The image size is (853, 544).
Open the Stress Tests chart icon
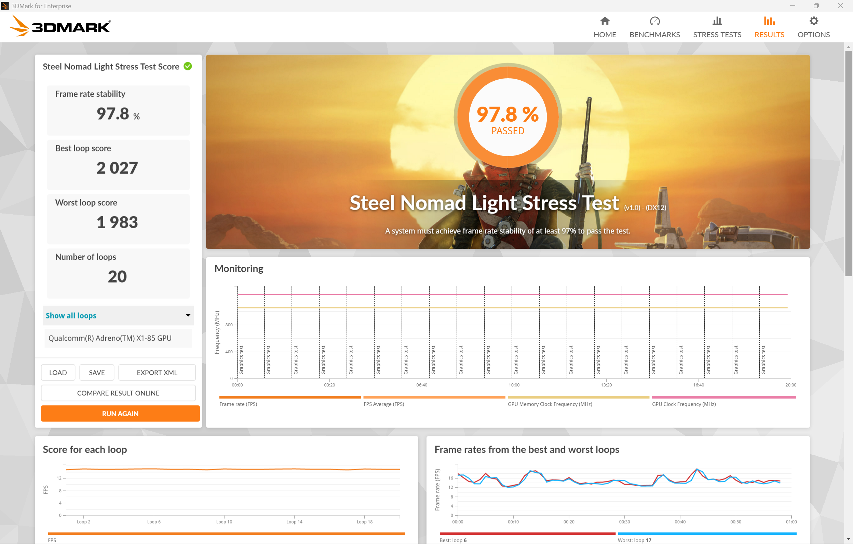pyautogui.click(x=717, y=21)
